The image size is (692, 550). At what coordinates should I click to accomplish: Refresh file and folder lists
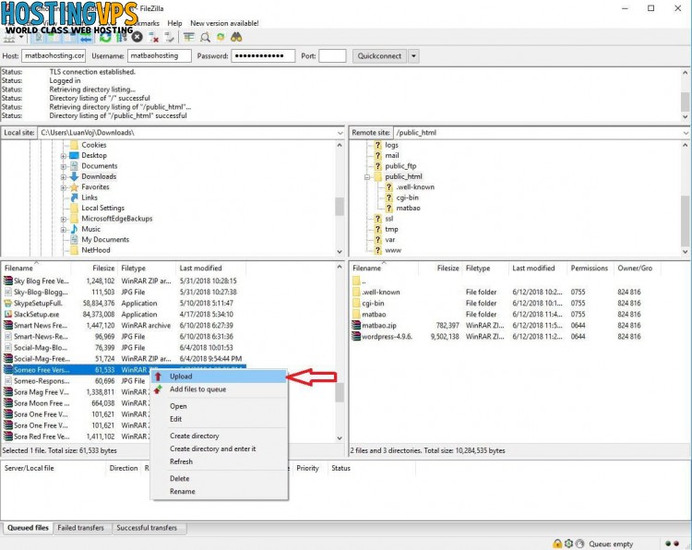[105, 38]
